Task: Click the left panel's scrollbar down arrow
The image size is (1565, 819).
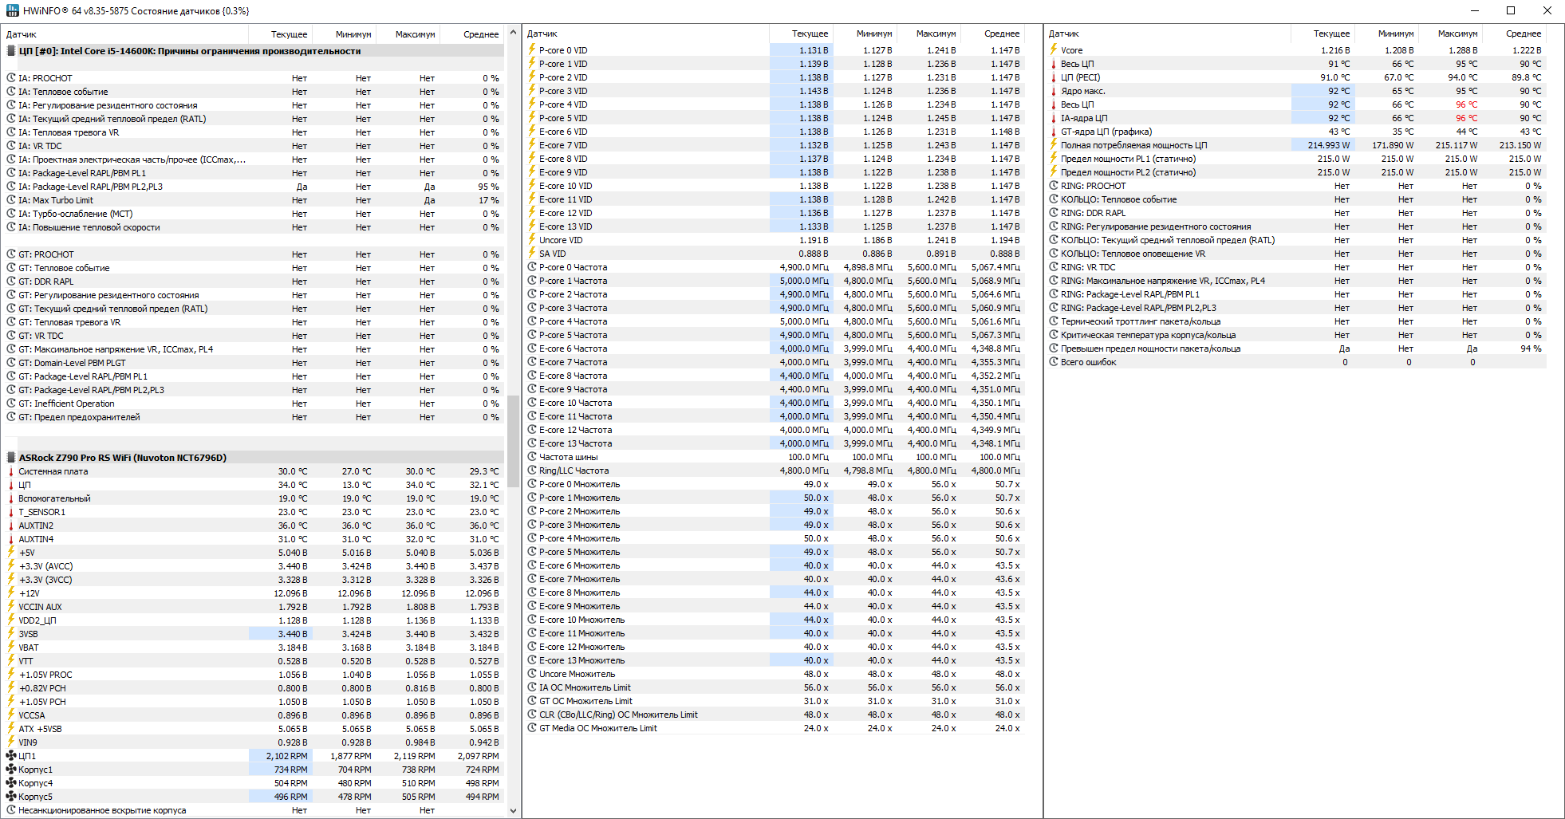Action: (x=513, y=810)
